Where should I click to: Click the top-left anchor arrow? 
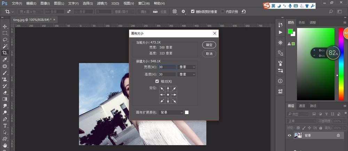coord(162,89)
